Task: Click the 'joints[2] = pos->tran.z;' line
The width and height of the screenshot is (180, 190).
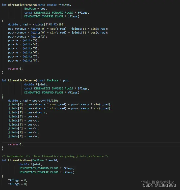Action: tap(28, 112)
